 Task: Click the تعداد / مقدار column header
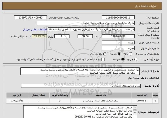(39, 95)
